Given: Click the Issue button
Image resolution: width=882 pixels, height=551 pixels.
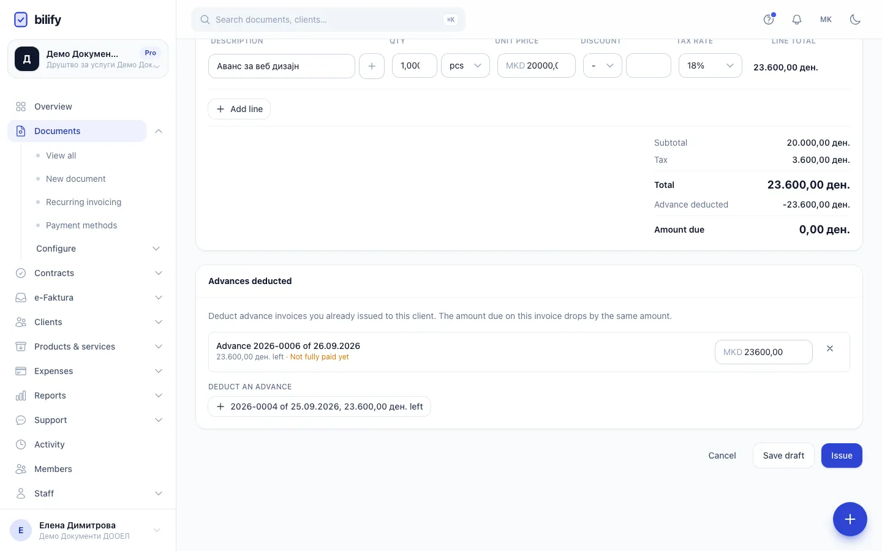Looking at the screenshot, I should 842,455.
